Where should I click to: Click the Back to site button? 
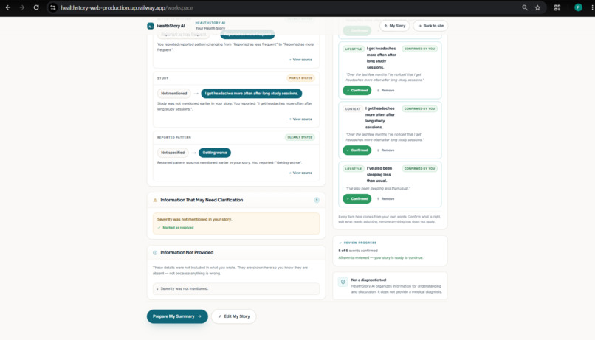point(430,26)
